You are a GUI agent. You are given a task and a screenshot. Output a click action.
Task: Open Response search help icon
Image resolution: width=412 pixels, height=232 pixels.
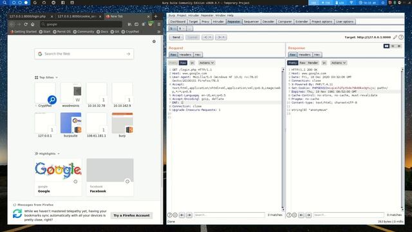[289, 215]
